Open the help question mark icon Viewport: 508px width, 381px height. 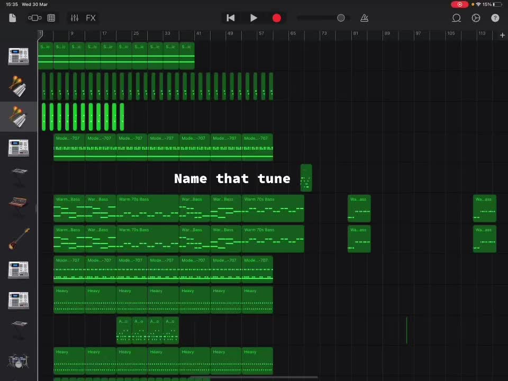(495, 18)
